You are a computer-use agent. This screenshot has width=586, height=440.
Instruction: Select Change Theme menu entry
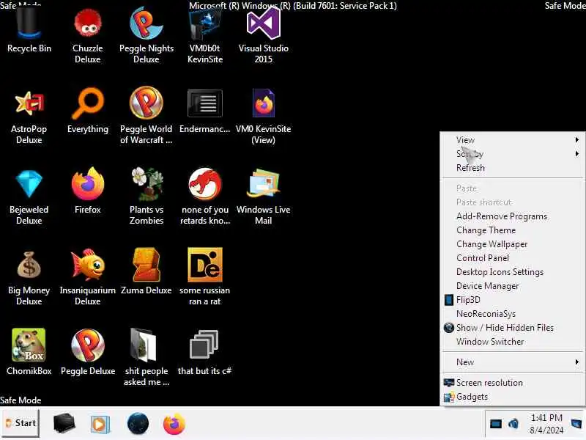click(x=511, y=230)
